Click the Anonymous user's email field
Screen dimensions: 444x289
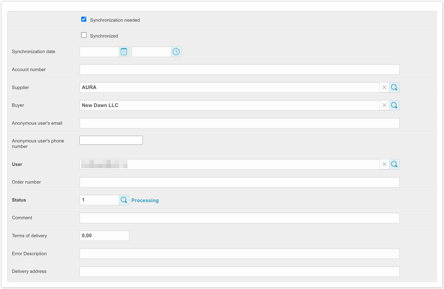pos(239,123)
